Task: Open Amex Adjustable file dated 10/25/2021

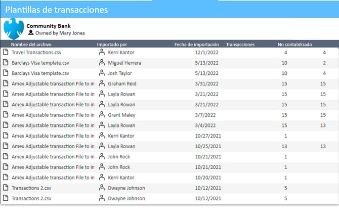Action: point(53,146)
